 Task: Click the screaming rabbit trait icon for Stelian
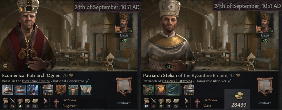tap(149, 90)
